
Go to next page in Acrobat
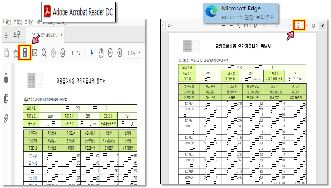click(x=63, y=53)
